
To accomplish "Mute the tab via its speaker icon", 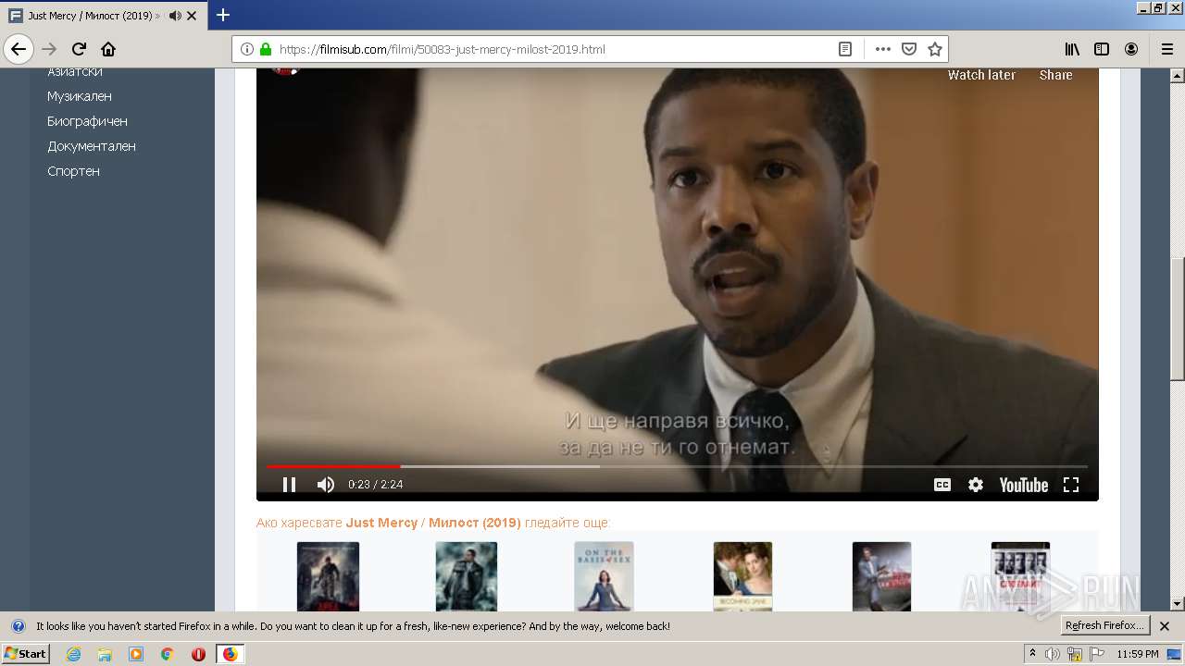I will click(x=175, y=16).
